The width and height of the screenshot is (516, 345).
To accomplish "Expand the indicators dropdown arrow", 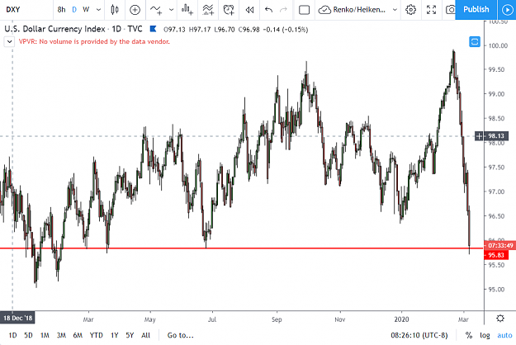I will pyautogui.click(x=172, y=10).
